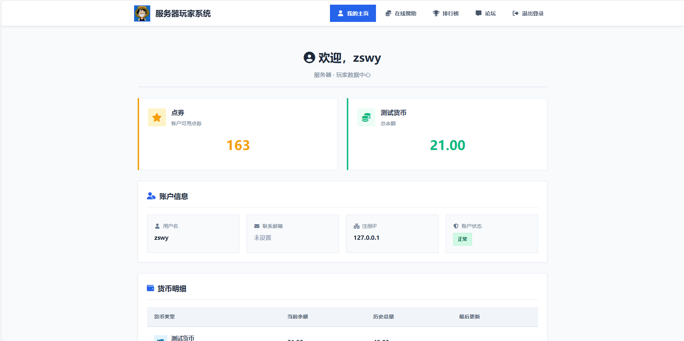This screenshot has width=684, height=341.
Task: Select the highlighted 我的主页 tab
Action: [353, 13]
